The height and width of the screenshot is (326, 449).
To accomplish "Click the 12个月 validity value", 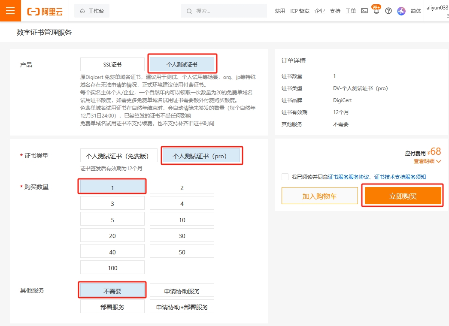I will pyautogui.click(x=341, y=112).
